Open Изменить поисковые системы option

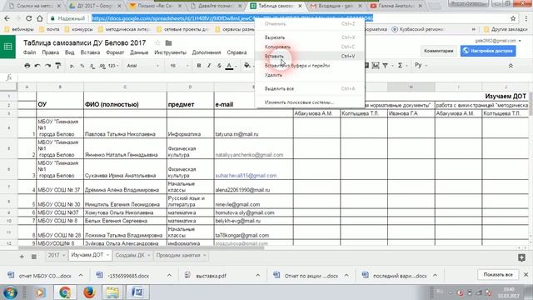(310, 102)
